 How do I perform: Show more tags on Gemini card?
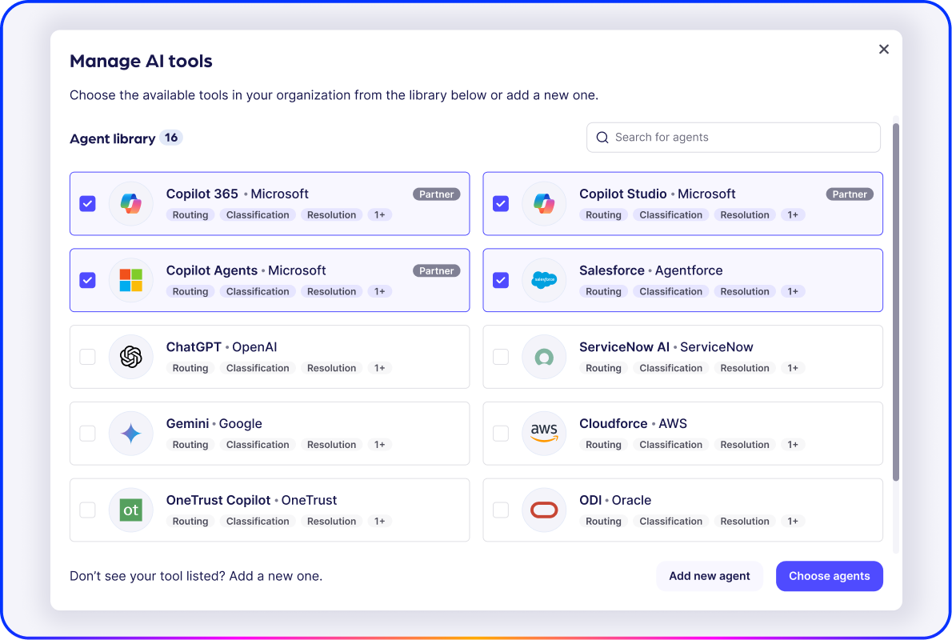point(379,445)
